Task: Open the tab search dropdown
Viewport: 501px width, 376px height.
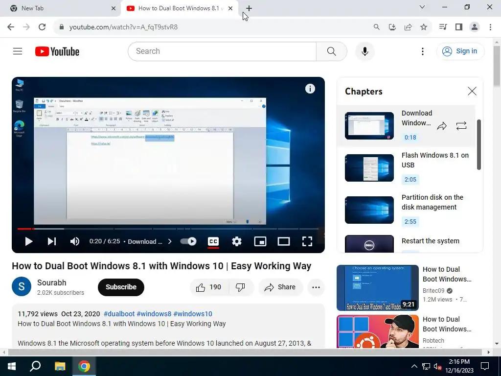Action: pyautogui.click(x=422, y=7)
